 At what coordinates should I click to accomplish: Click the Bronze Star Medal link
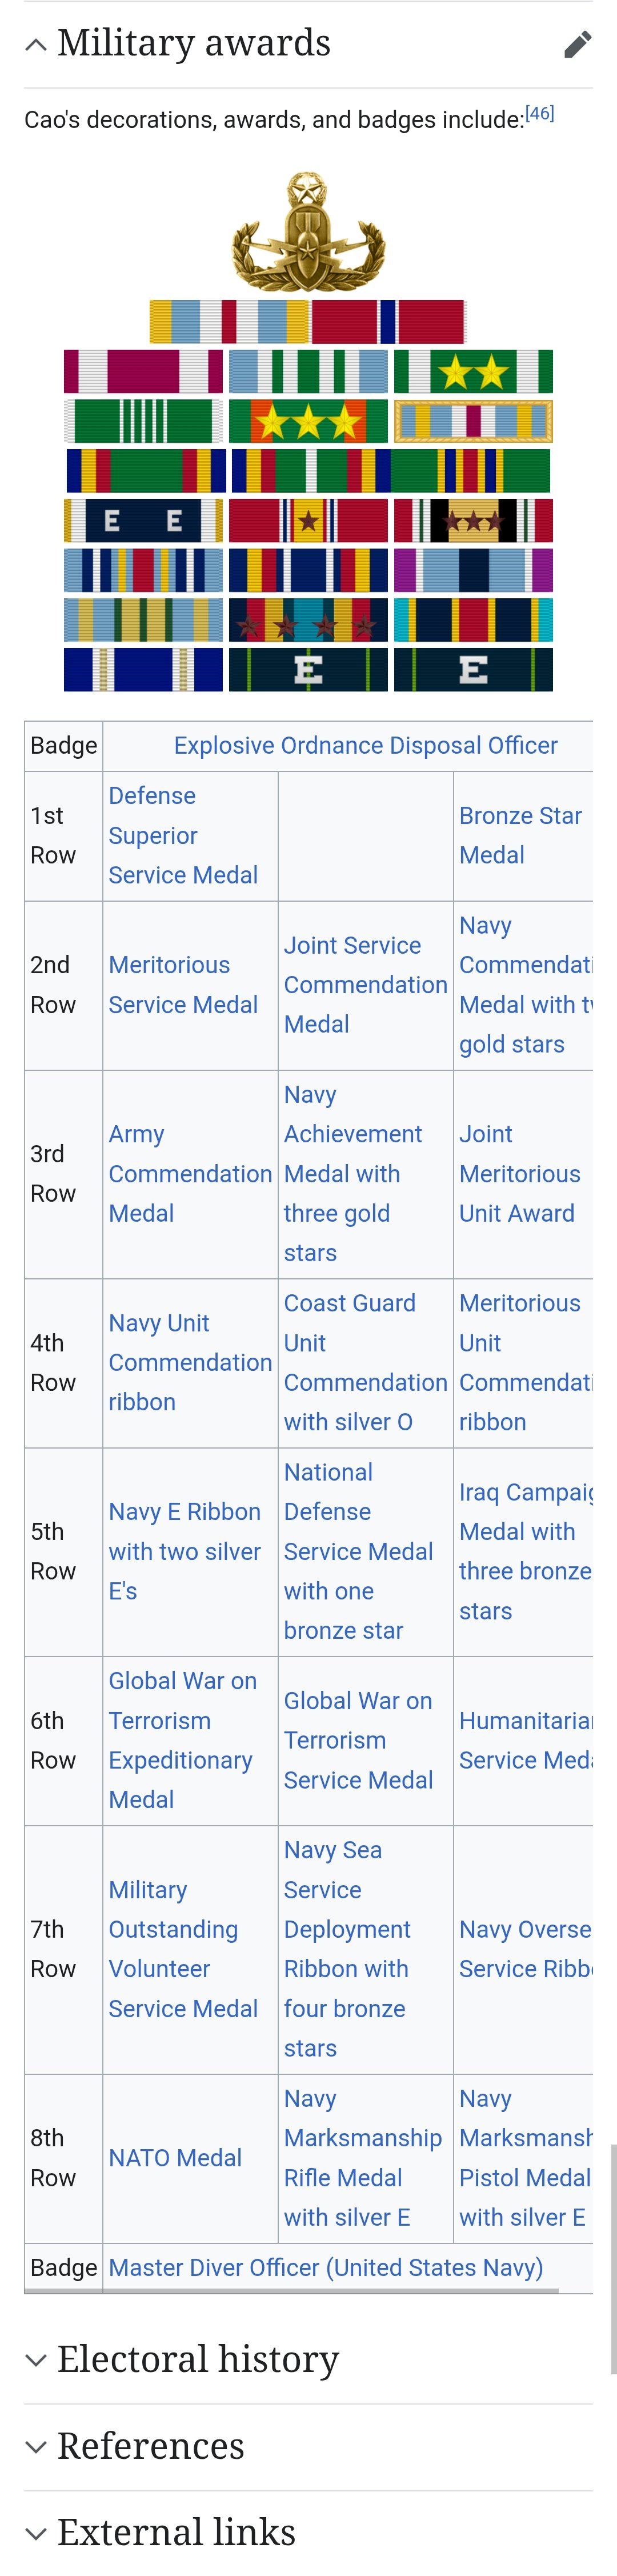(x=519, y=835)
